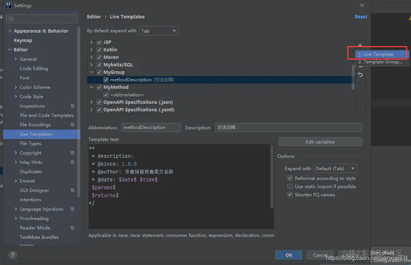
Task: Click the IntelliJ Settings window logo
Action: tap(8, 5)
